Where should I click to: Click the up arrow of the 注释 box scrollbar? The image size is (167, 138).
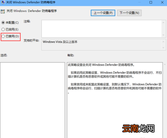tap(163, 23)
